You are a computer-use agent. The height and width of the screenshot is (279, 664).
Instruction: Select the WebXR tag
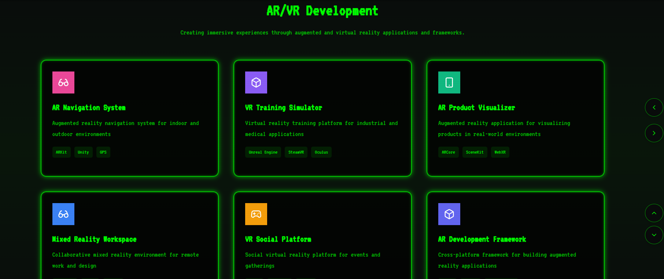click(500, 152)
